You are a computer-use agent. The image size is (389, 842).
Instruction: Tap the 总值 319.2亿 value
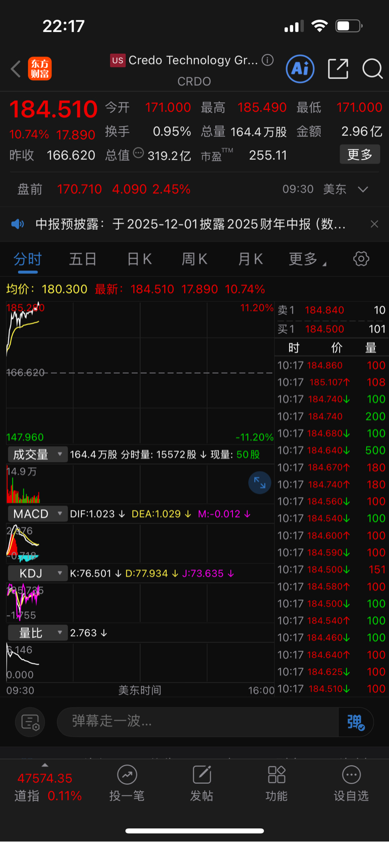click(169, 155)
